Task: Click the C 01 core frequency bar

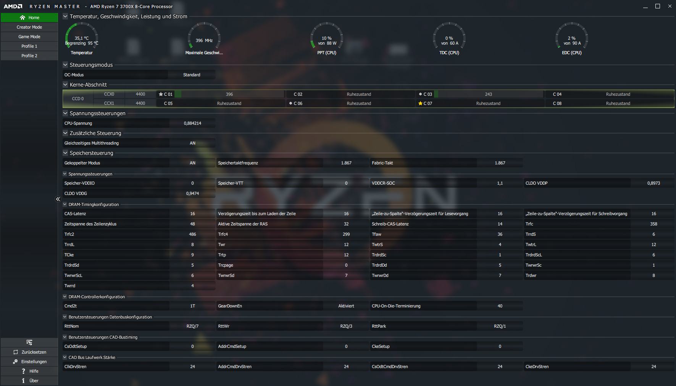Action: pos(229,94)
